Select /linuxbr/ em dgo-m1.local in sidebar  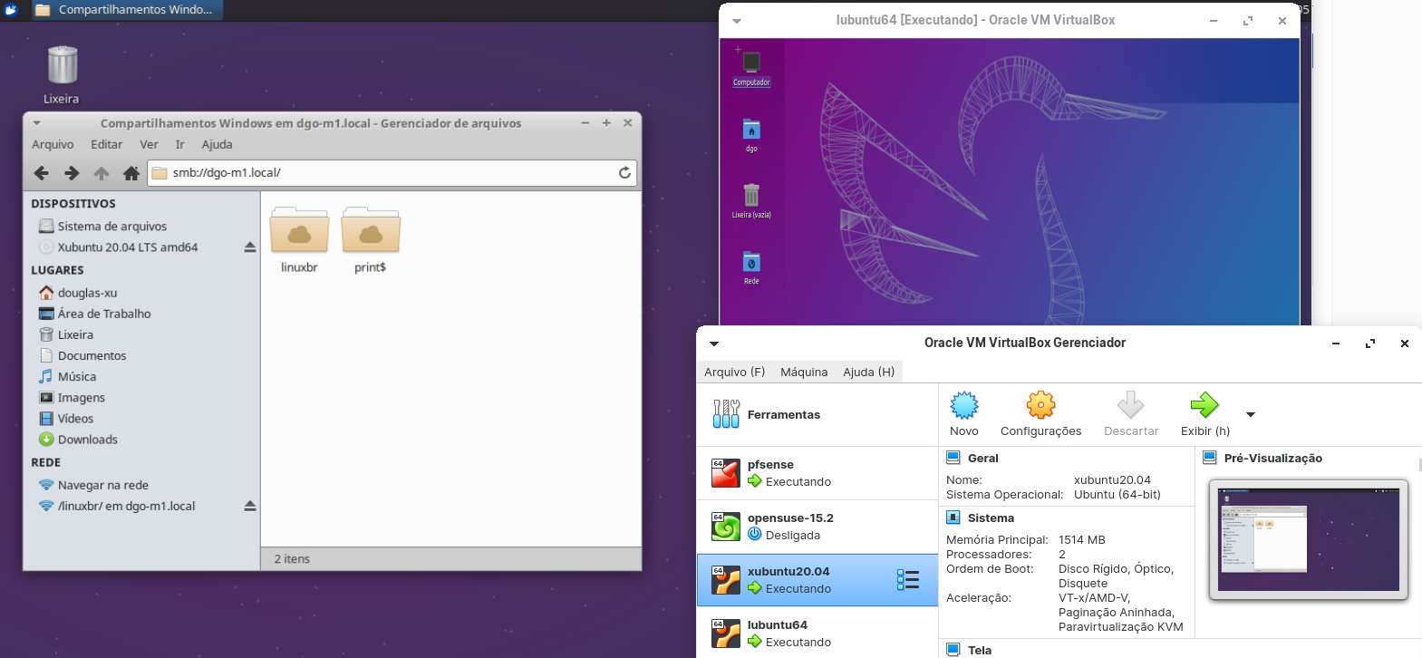tap(117, 506)
